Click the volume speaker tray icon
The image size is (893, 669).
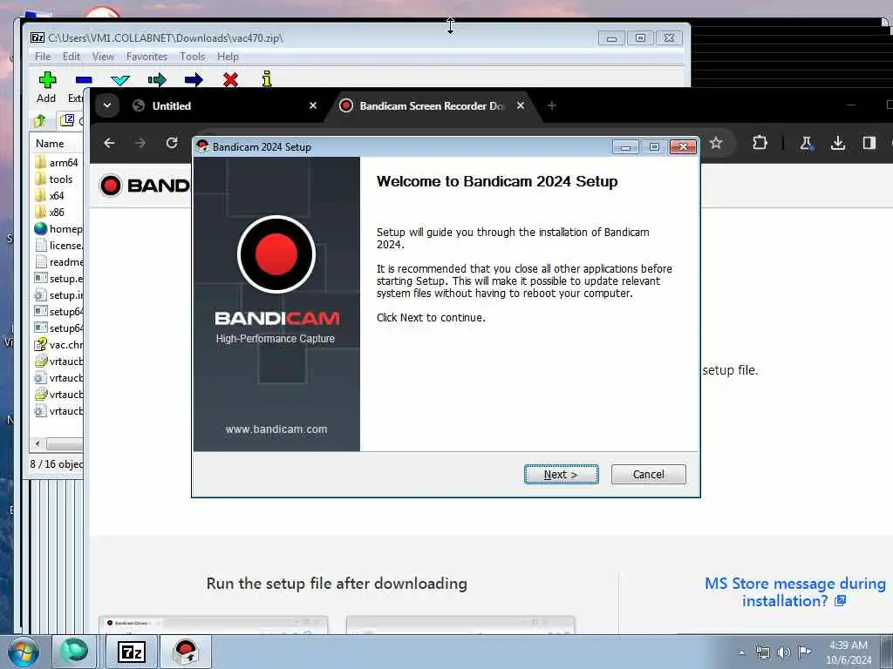pyautogui.click(x=784, y=652)
